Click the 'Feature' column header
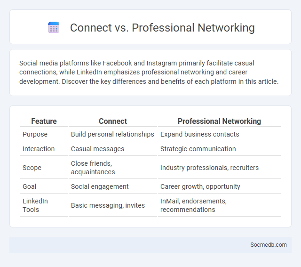301x267 pixels. point(44,121)
